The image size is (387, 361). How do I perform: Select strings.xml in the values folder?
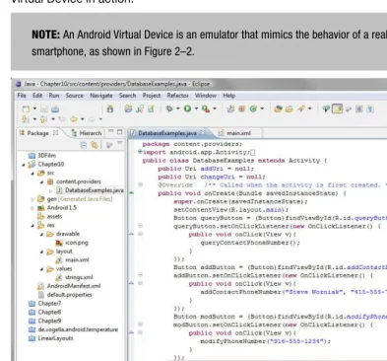point(74,277)
